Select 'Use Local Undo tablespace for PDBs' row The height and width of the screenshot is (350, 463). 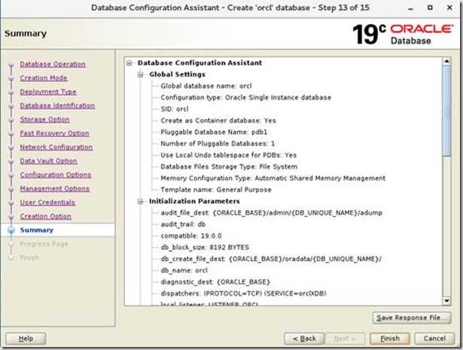click(229, 155)
